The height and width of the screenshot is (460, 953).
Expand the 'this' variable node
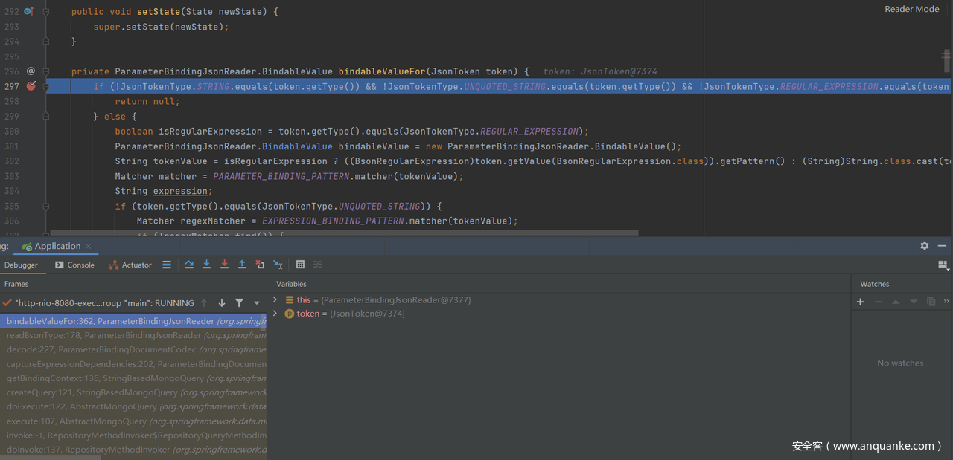tap(275, 300)
